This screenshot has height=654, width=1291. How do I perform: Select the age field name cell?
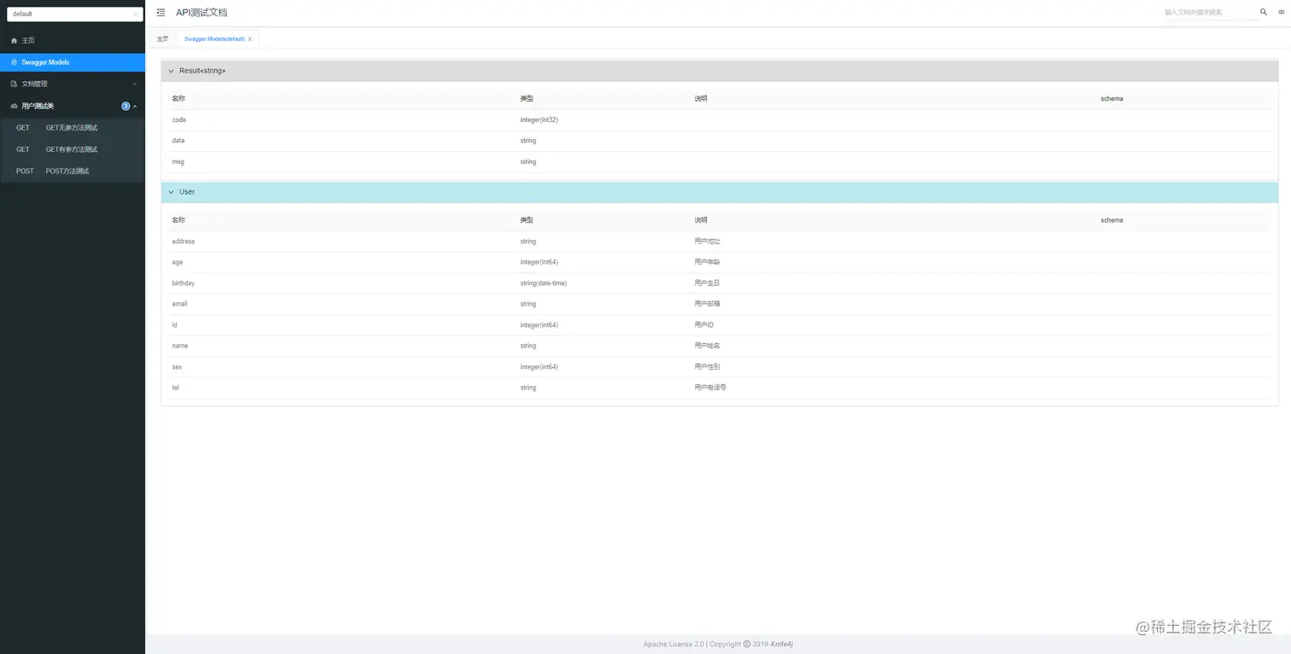(x=177, y=262)
